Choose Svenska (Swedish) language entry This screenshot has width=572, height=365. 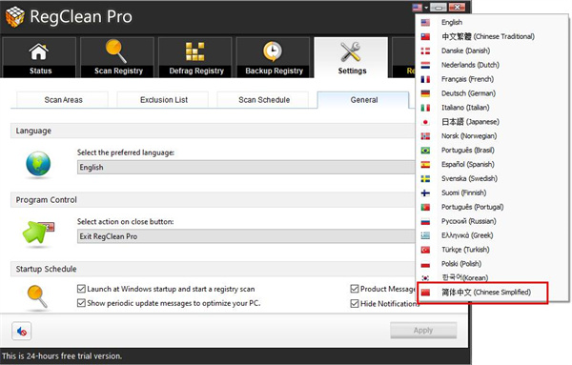(x=493, y=178)
